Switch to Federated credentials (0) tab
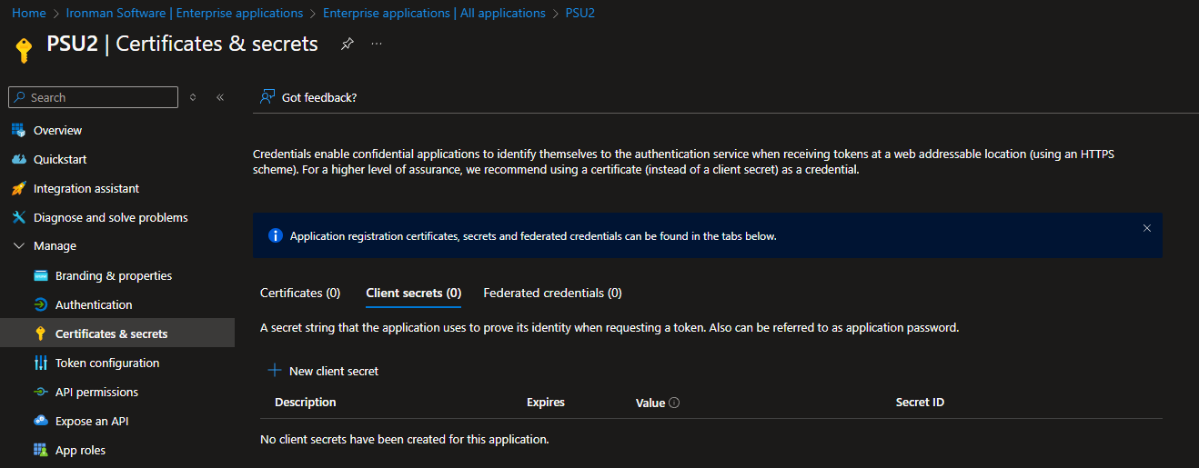Image resolution: width=1199 pixels, height=468 pixels. click(552, 293)
